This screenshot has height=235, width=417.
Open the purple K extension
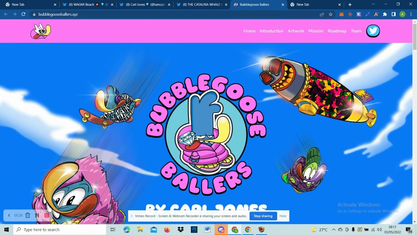(x=359, y=14)
